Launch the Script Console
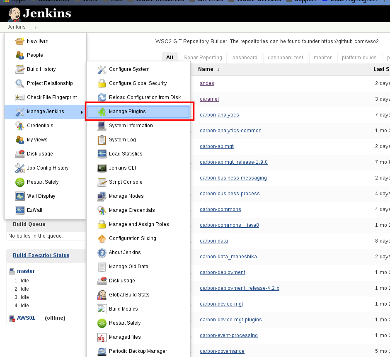Viewport: 390px width, 357px height. [x=125, y=182]
